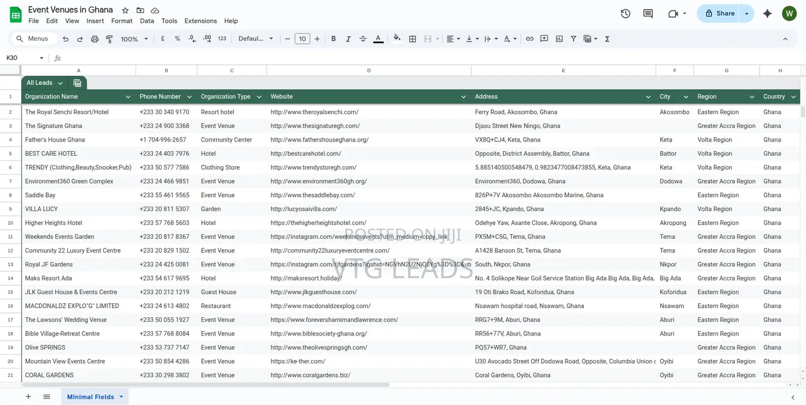
Task: Collapse the toolbar with chevron
Action: click(785, 39)
